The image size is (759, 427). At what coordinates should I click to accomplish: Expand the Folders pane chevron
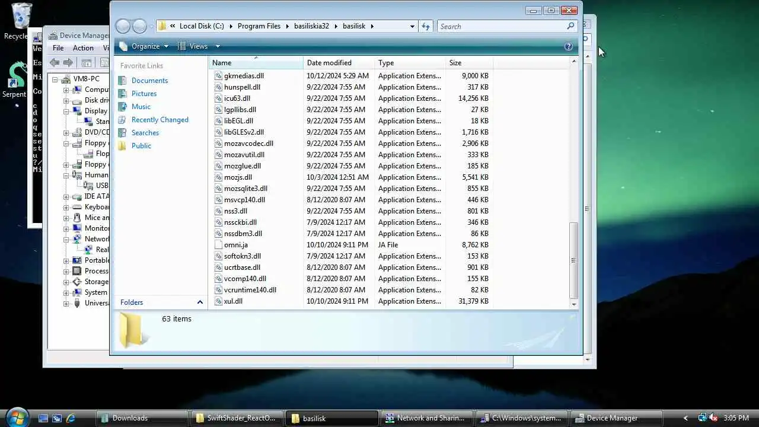[x=200, y=302]
